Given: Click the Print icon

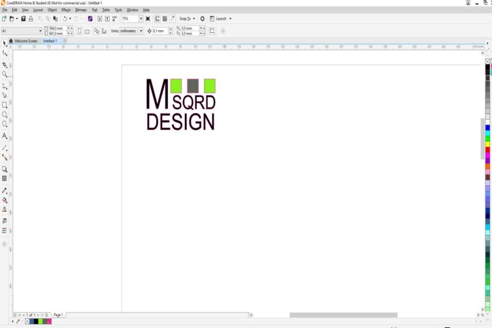Looking at the screenshot, I should click(x=31, y=19).
